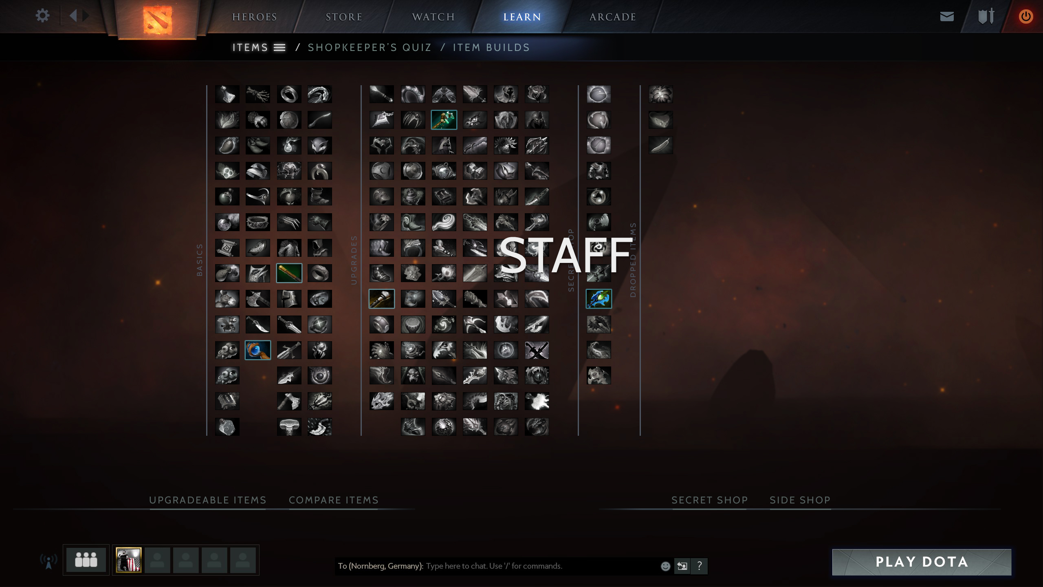Viewport: 1043px width, 587px height.
Task: Select the Mystic Staff in secret shop column
Action: tap(599, 299)
